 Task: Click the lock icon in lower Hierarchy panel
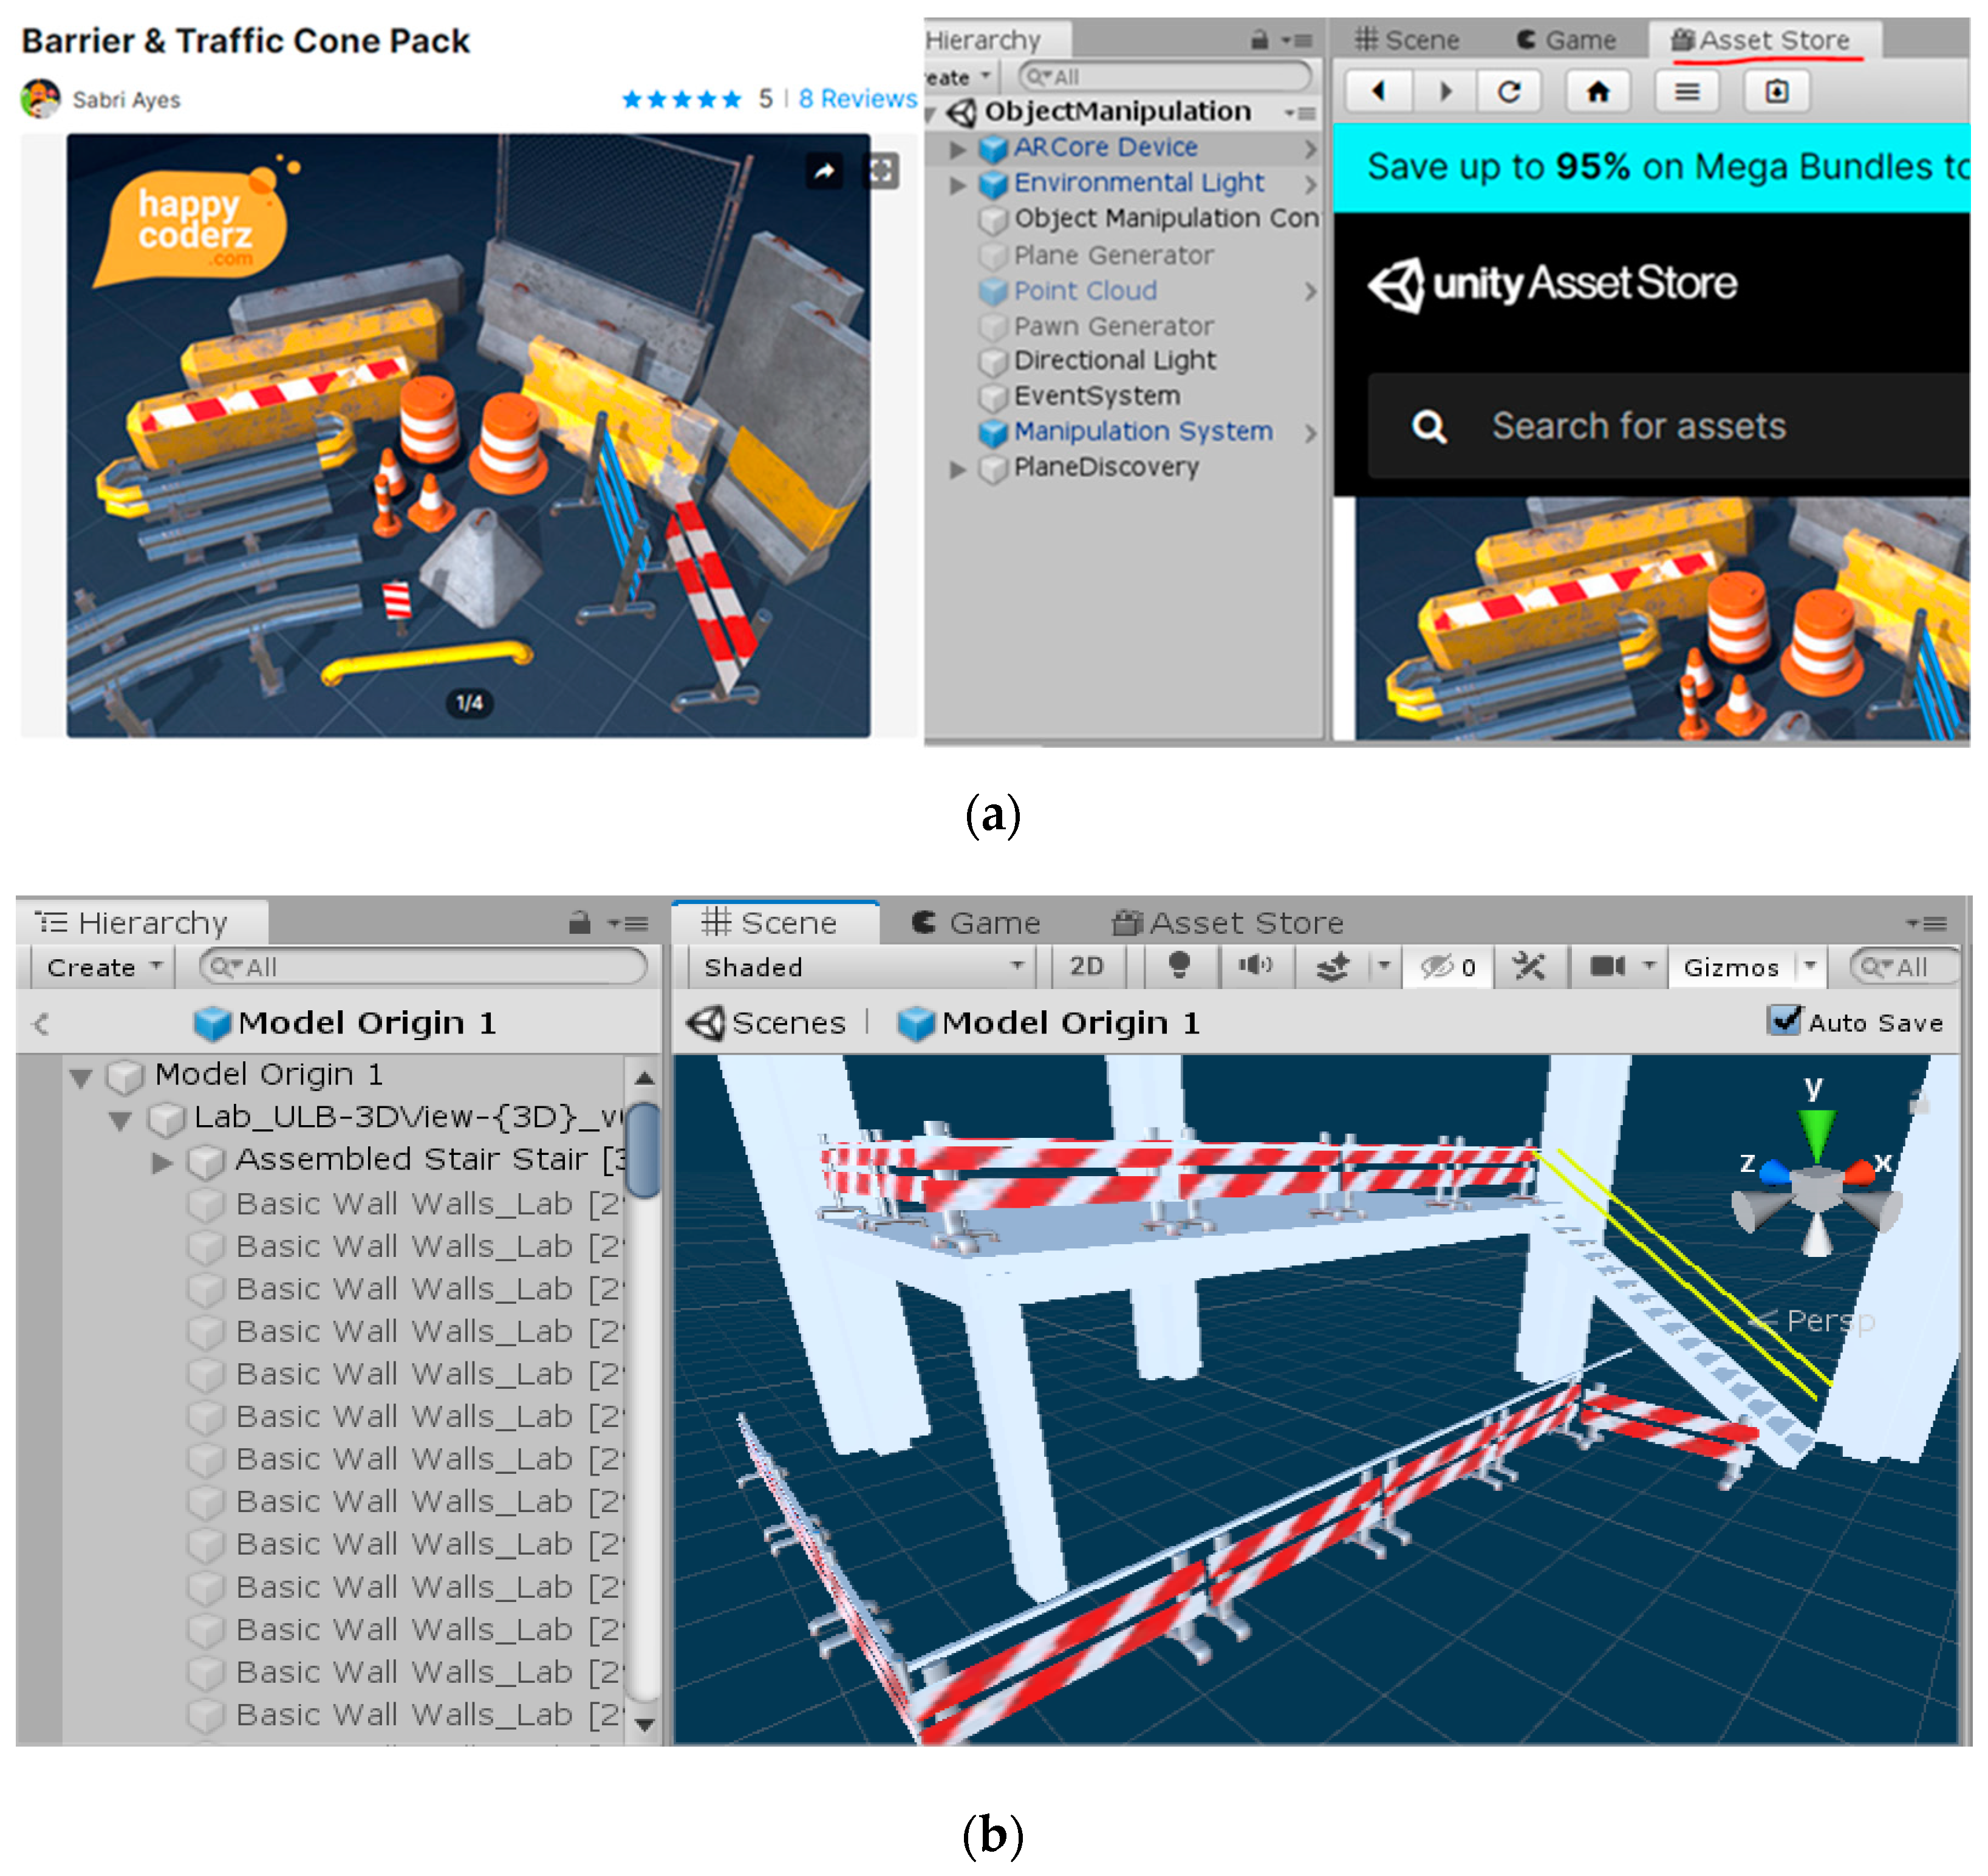[579, 923]
